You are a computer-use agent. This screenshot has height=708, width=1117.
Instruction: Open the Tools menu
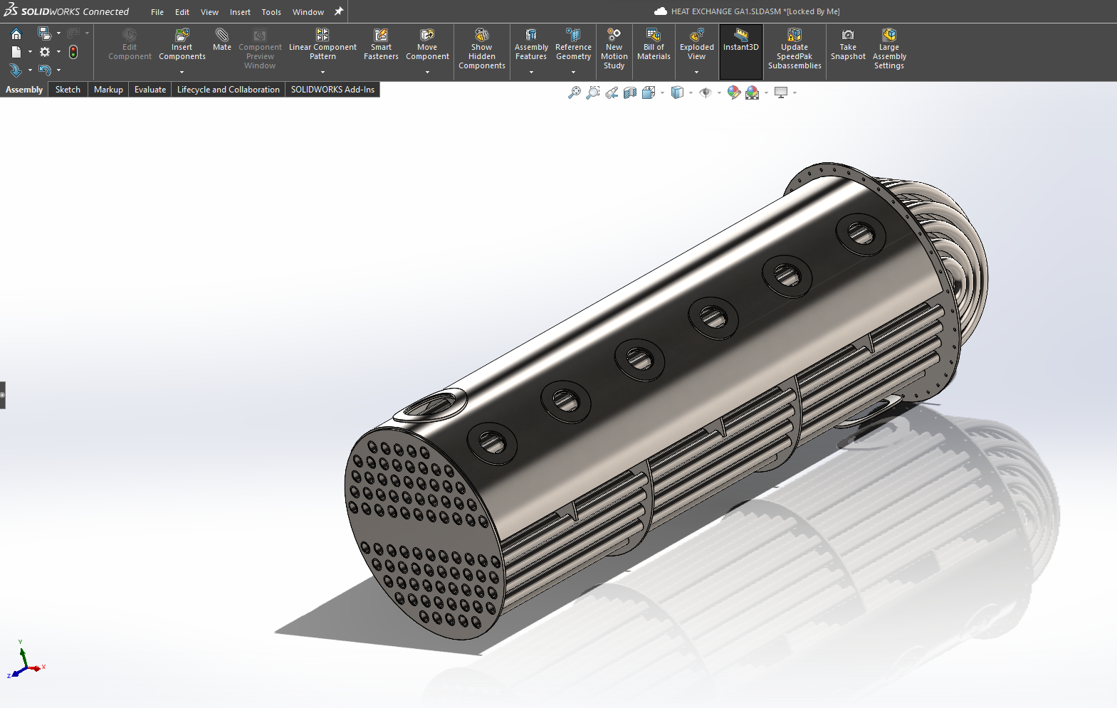coord(271,12)
